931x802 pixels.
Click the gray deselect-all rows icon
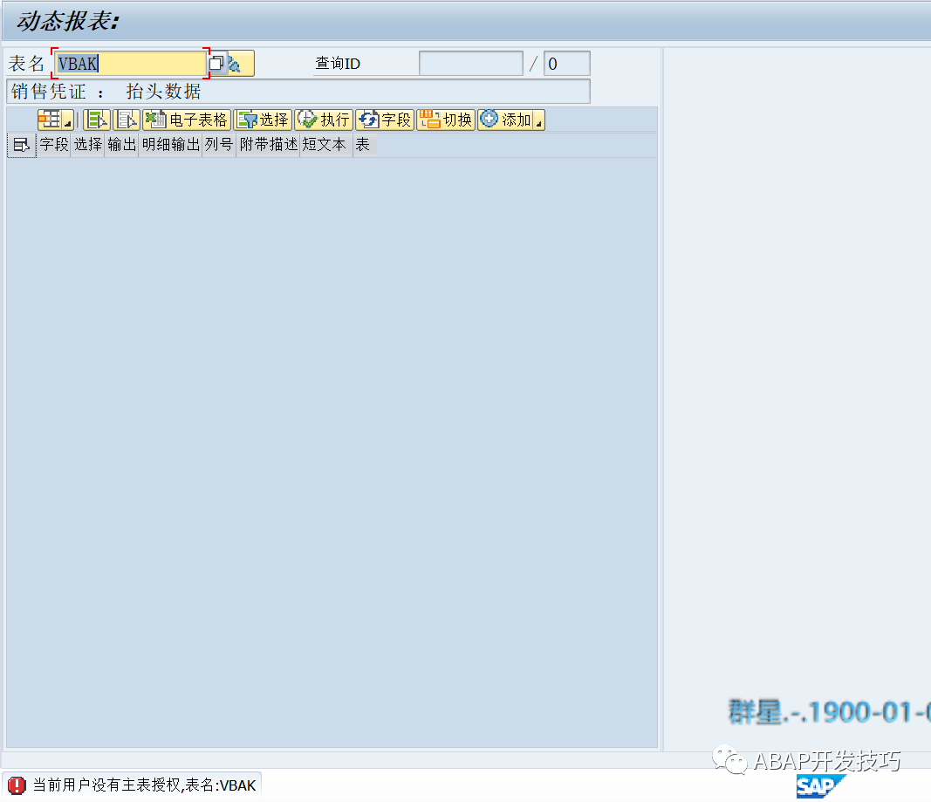point(126,120)
